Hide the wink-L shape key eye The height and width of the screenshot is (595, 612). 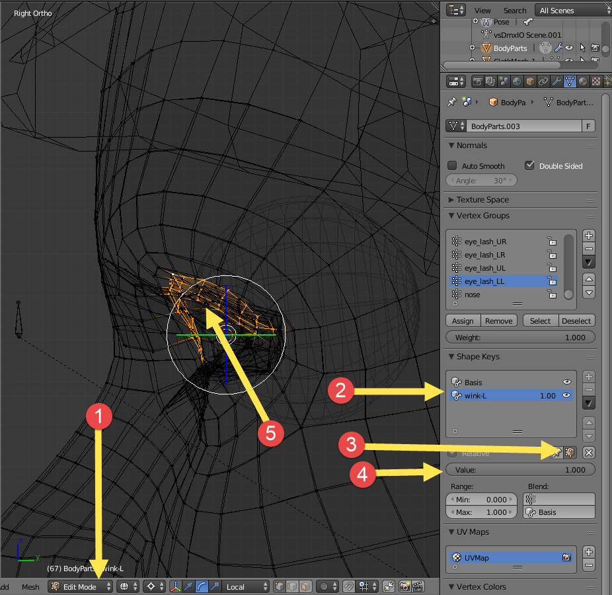[x=566, y=395]
